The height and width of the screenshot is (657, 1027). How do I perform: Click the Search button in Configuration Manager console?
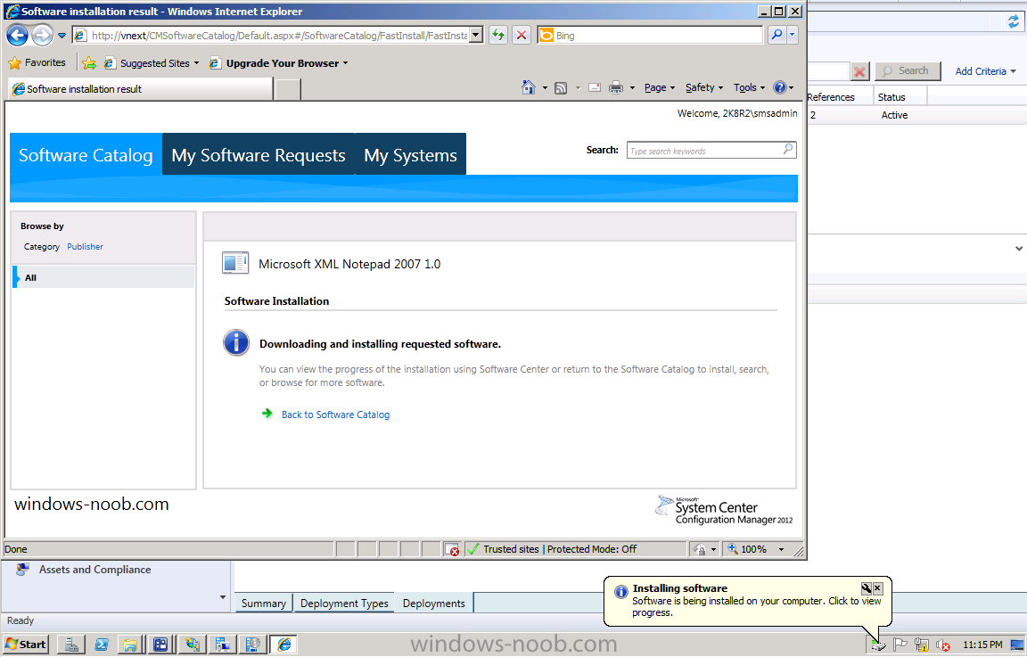pos(908,70)
